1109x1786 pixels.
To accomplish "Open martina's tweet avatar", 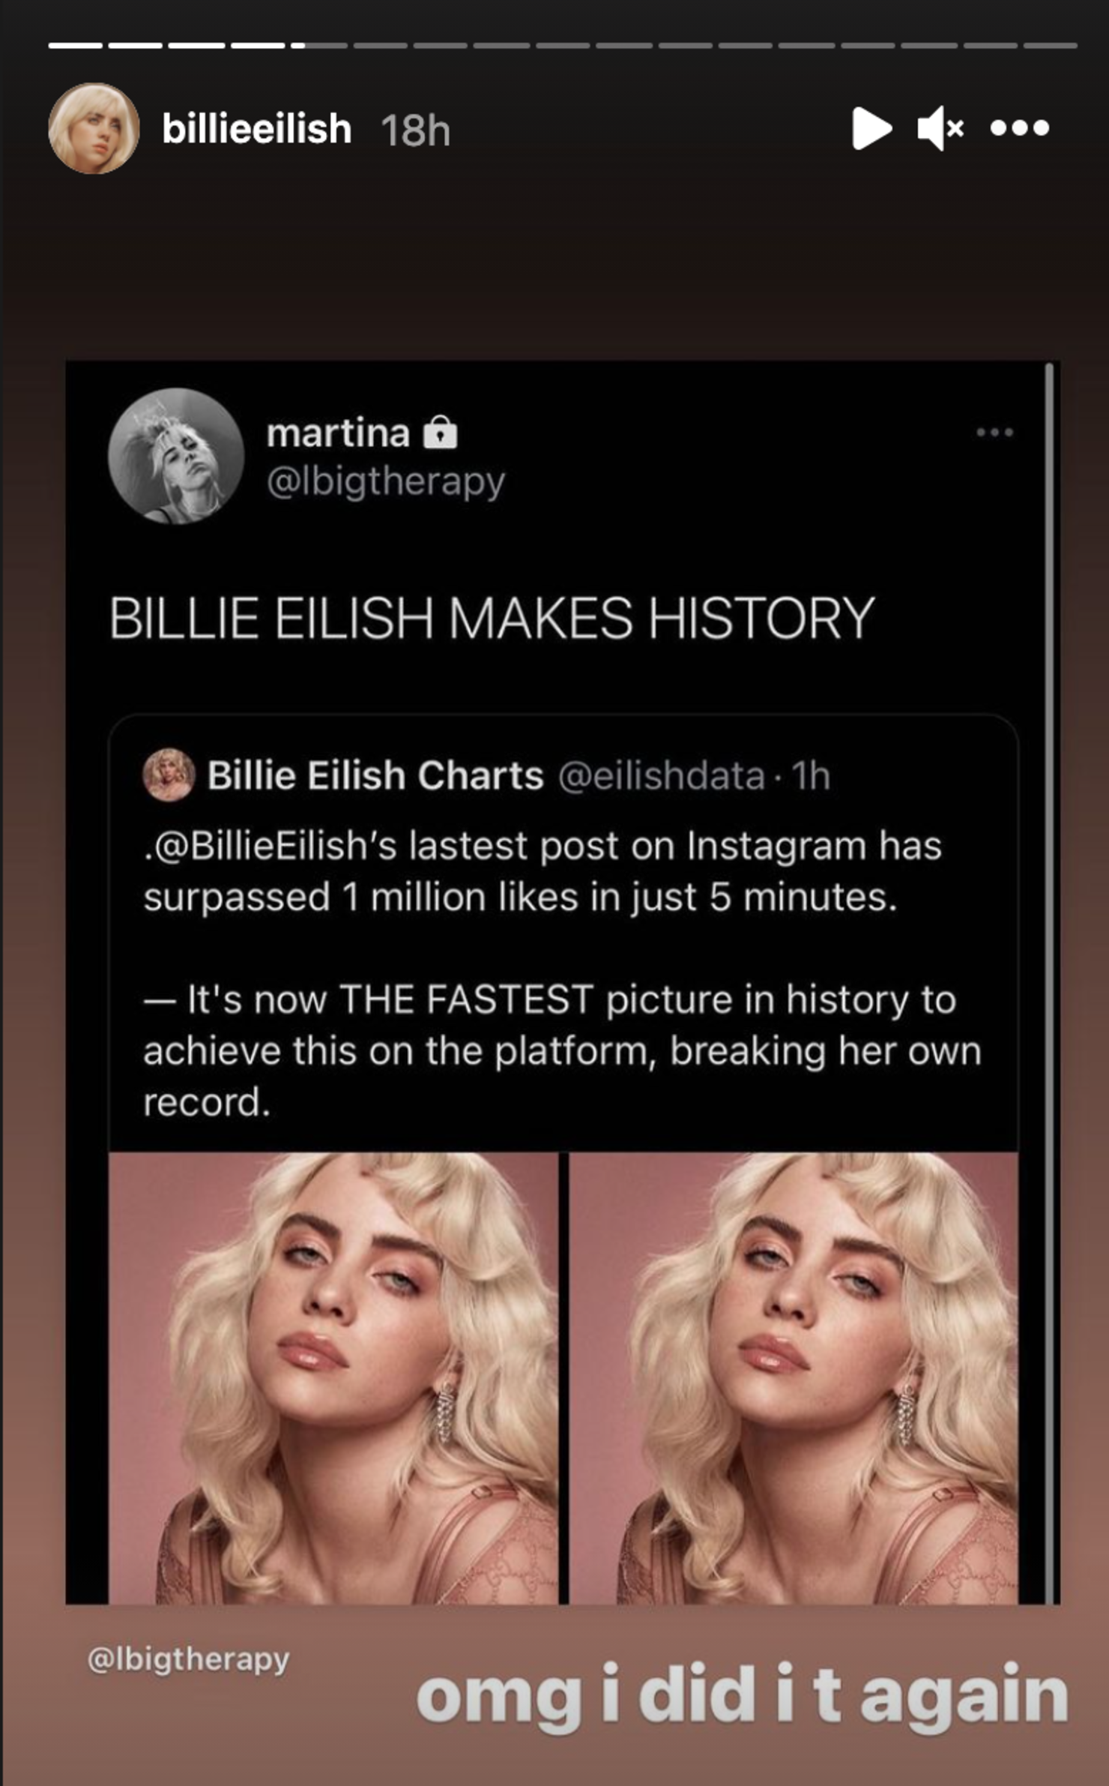I will click(176, 455).
